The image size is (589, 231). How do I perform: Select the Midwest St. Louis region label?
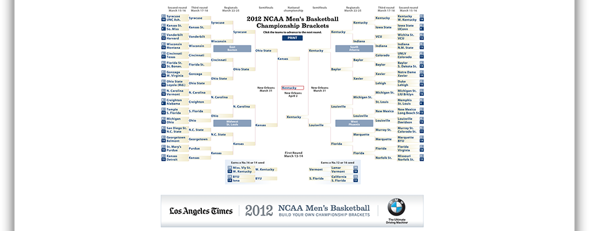(232, 123)
